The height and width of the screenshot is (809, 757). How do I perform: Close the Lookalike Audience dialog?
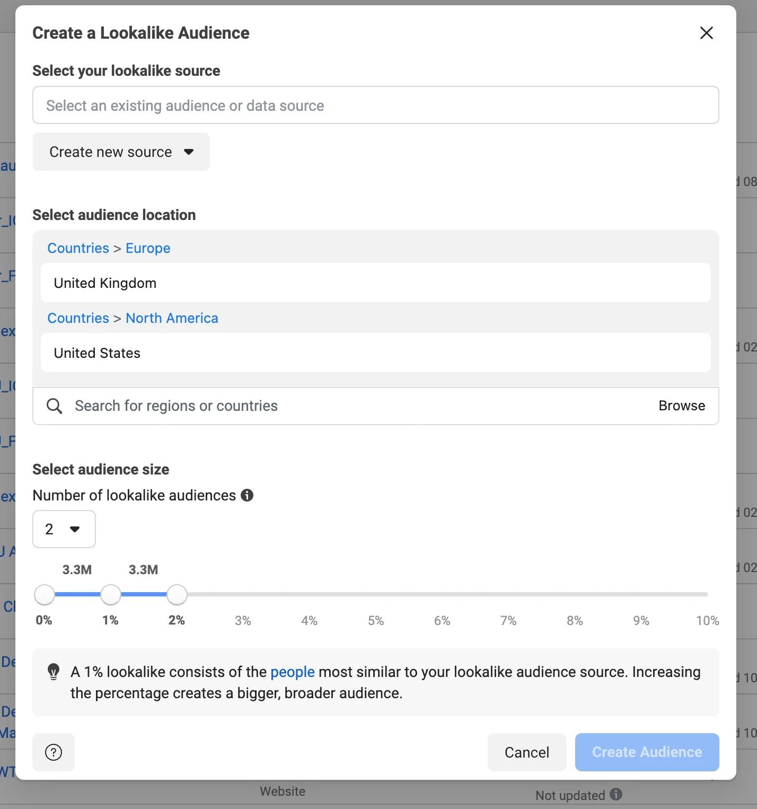tap(706, 33)
